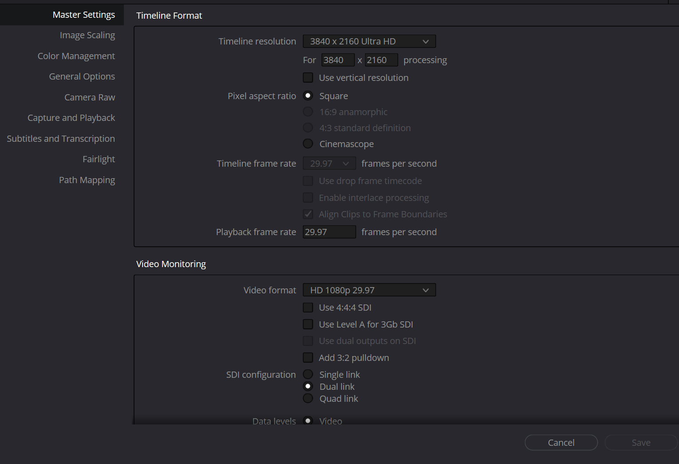Open Subtitles and Transcription settings

pyautogui.click(x=61, y=139)
